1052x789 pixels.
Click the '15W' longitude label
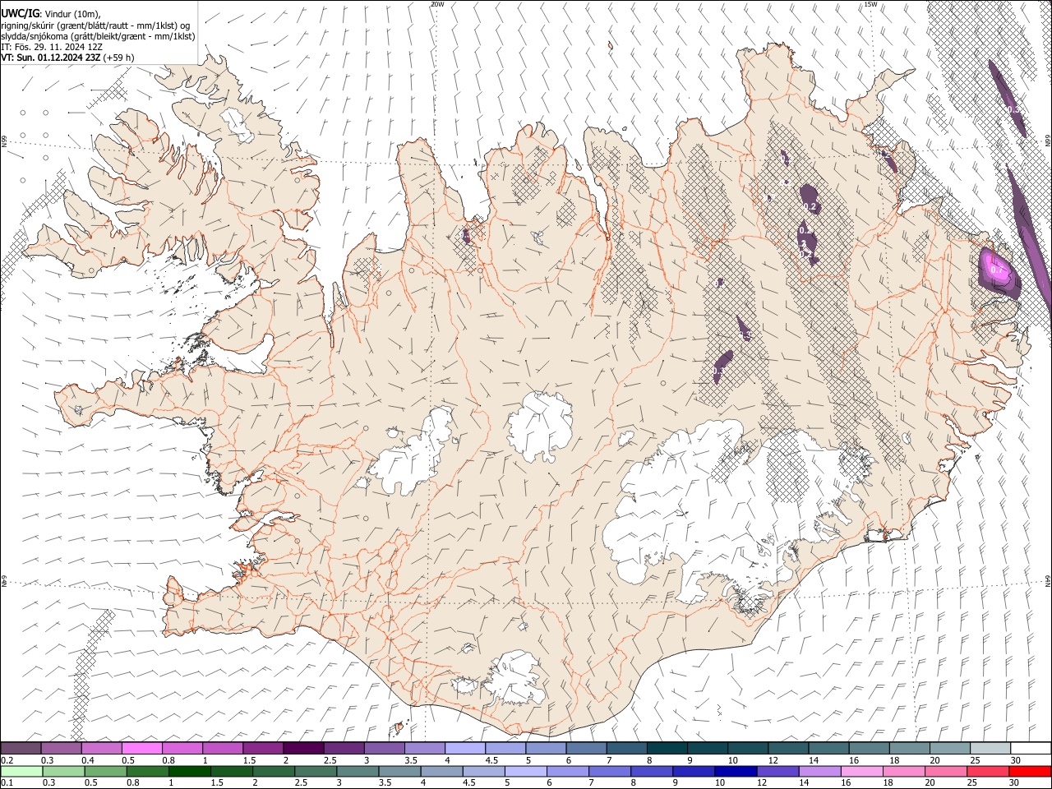tap(870, 4)
